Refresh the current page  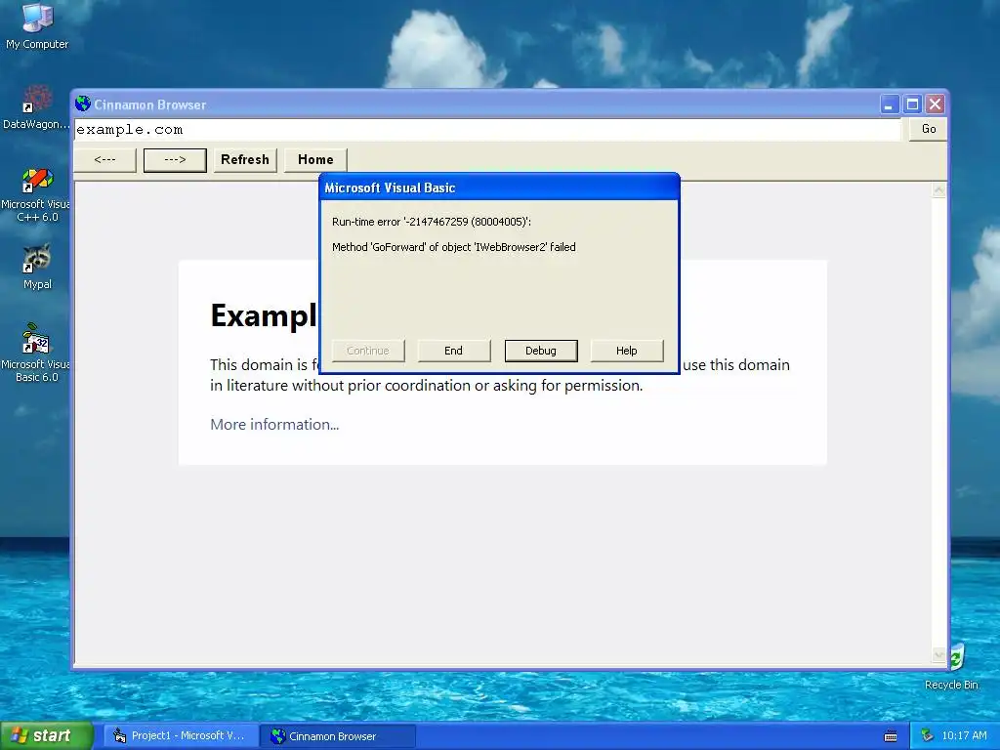point(245,159)
